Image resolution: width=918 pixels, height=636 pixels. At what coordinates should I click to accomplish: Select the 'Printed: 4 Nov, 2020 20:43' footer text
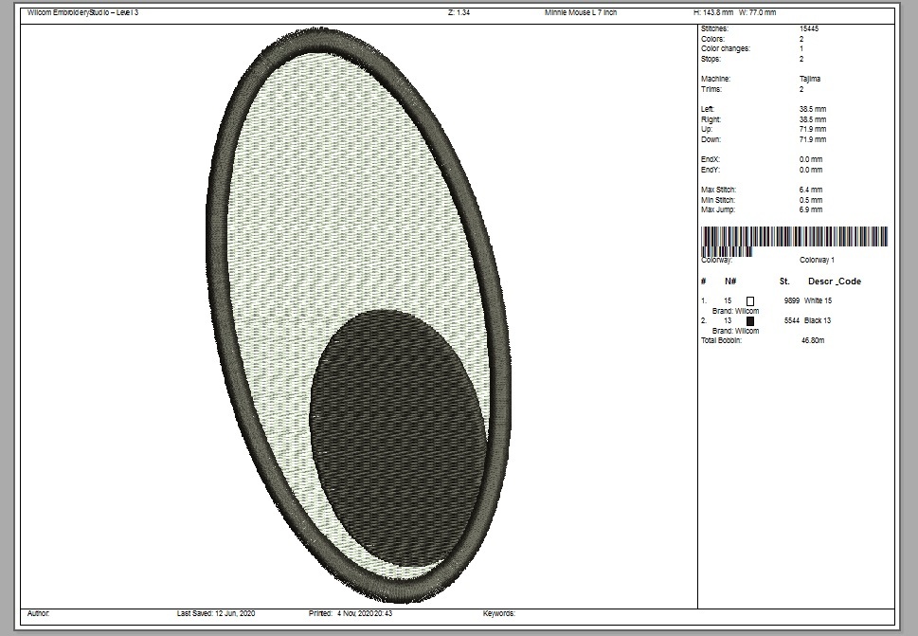(x=351, y=614)
